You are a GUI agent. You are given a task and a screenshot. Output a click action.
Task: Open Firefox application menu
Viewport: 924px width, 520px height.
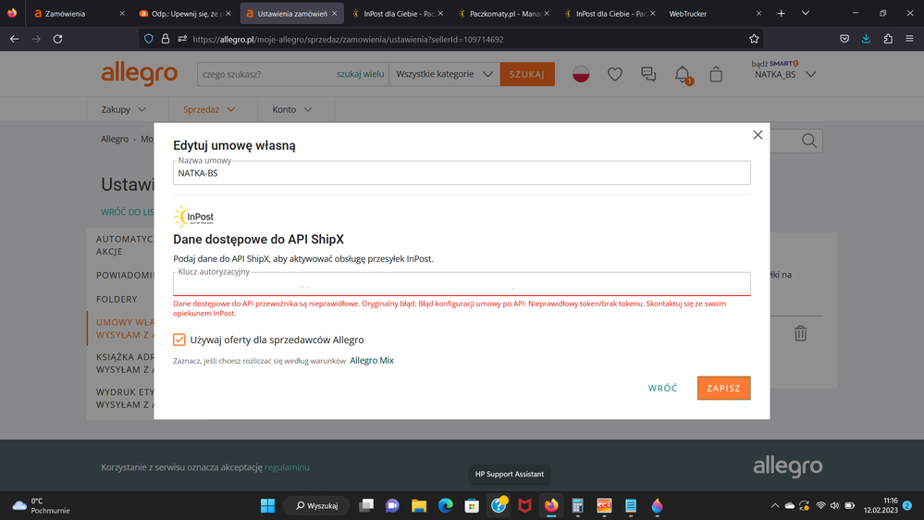pos(909,39)
